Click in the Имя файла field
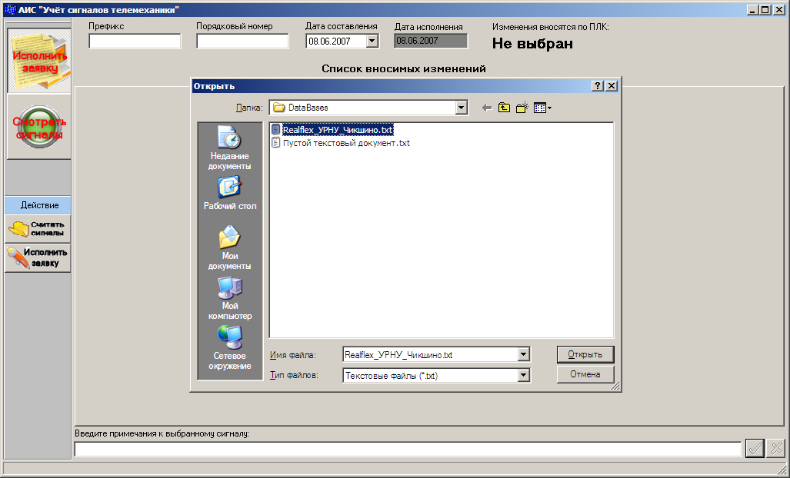790x478 pixels. point(430,355)
